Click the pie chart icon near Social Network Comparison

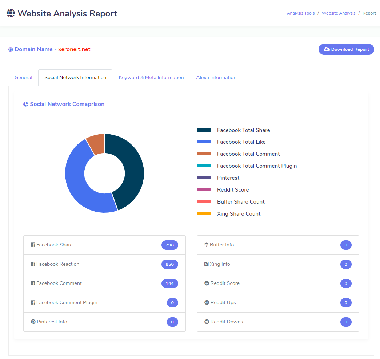pyautogui.click(x=26, y=105)
